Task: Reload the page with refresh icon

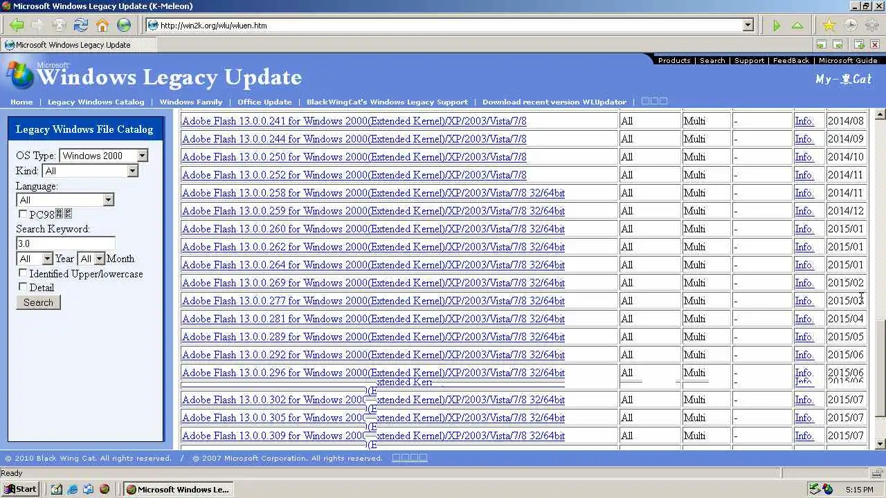Action: (80, 26)
